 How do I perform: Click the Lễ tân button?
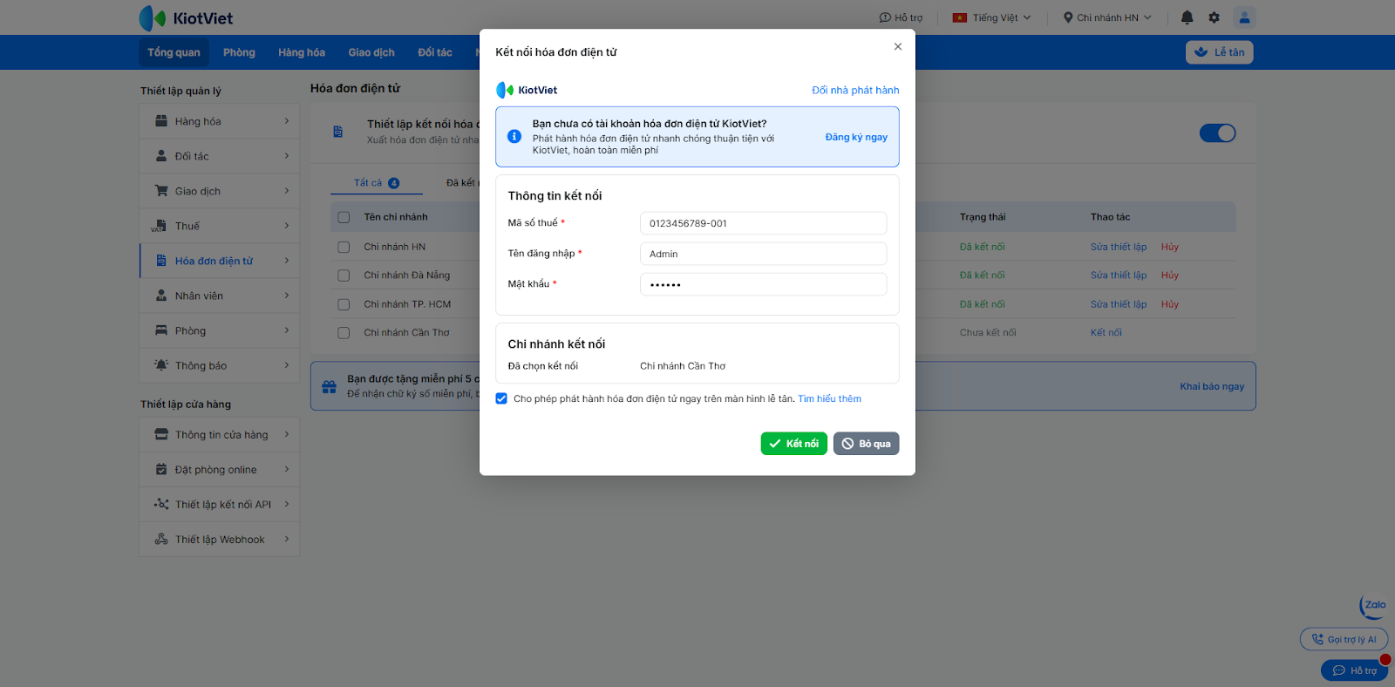(1219, 52)
